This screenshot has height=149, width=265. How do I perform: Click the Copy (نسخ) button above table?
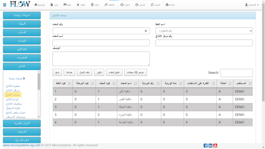57,72
